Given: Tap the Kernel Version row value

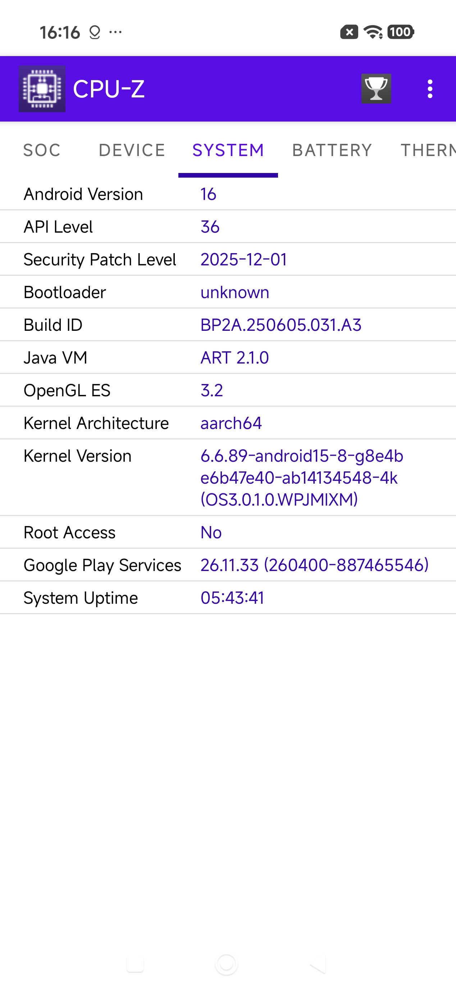Looking at the screenshot, I should pos(302,478).
